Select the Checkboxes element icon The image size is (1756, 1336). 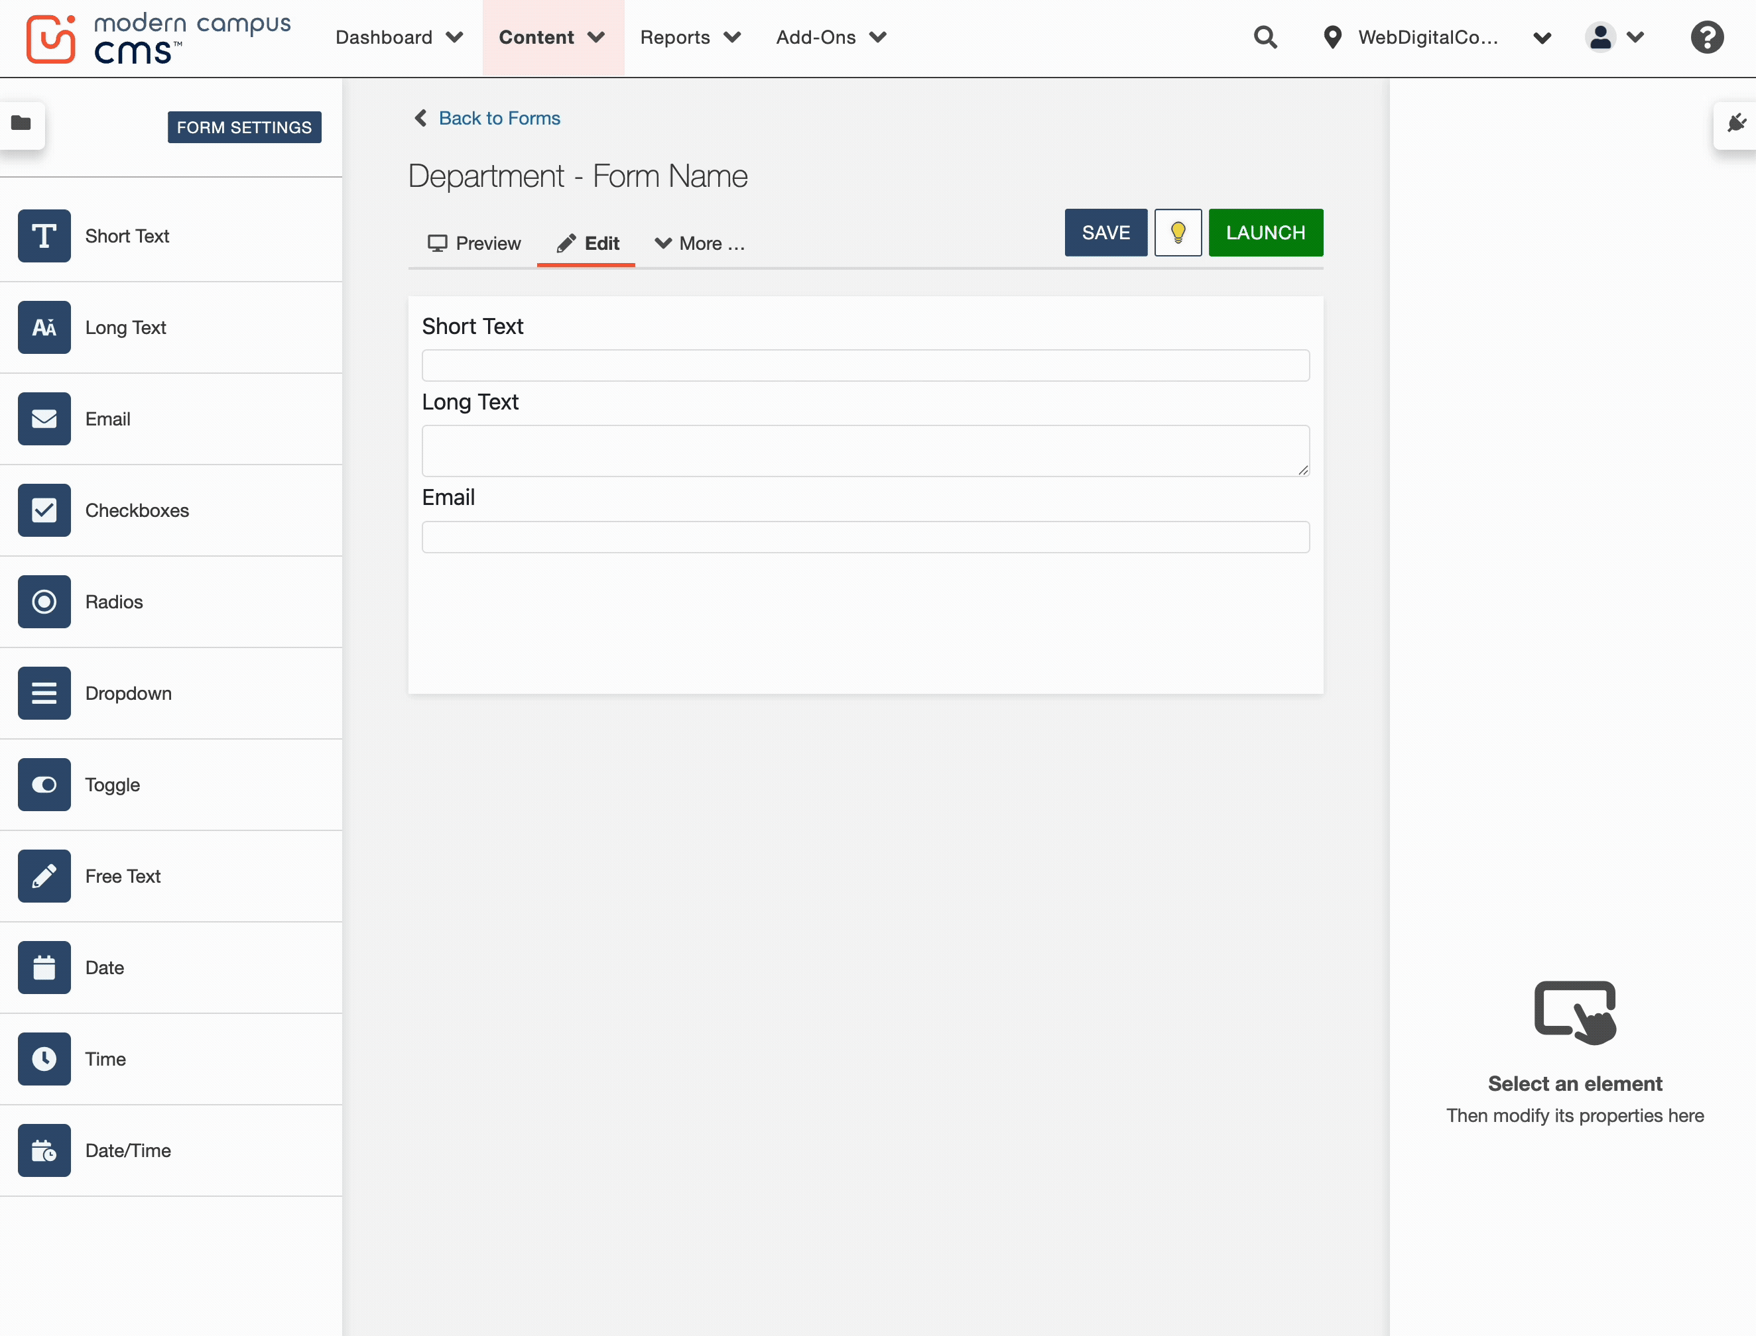tap(44, 510)
